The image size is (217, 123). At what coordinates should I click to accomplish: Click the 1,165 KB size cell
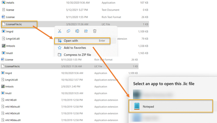[x=143, y=53]
